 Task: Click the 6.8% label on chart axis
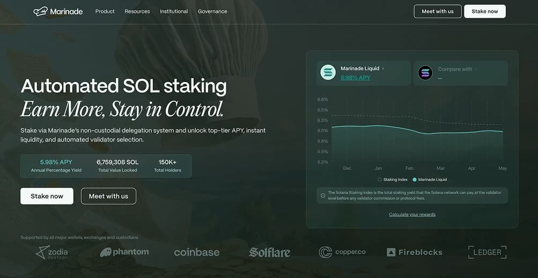[x=322, y=100]
